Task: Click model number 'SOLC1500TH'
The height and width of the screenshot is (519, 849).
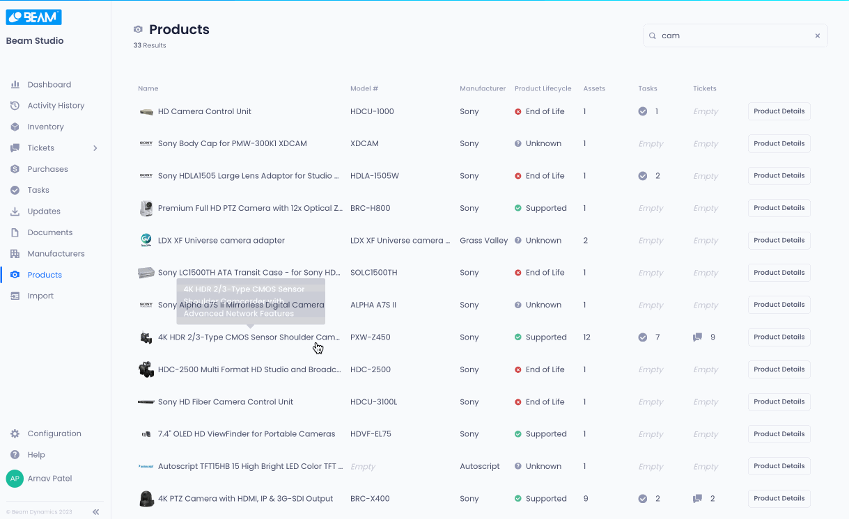Action: coord(373,273)
